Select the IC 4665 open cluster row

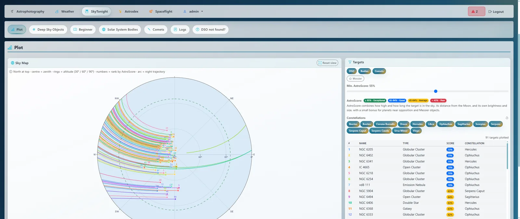(426, 167)
